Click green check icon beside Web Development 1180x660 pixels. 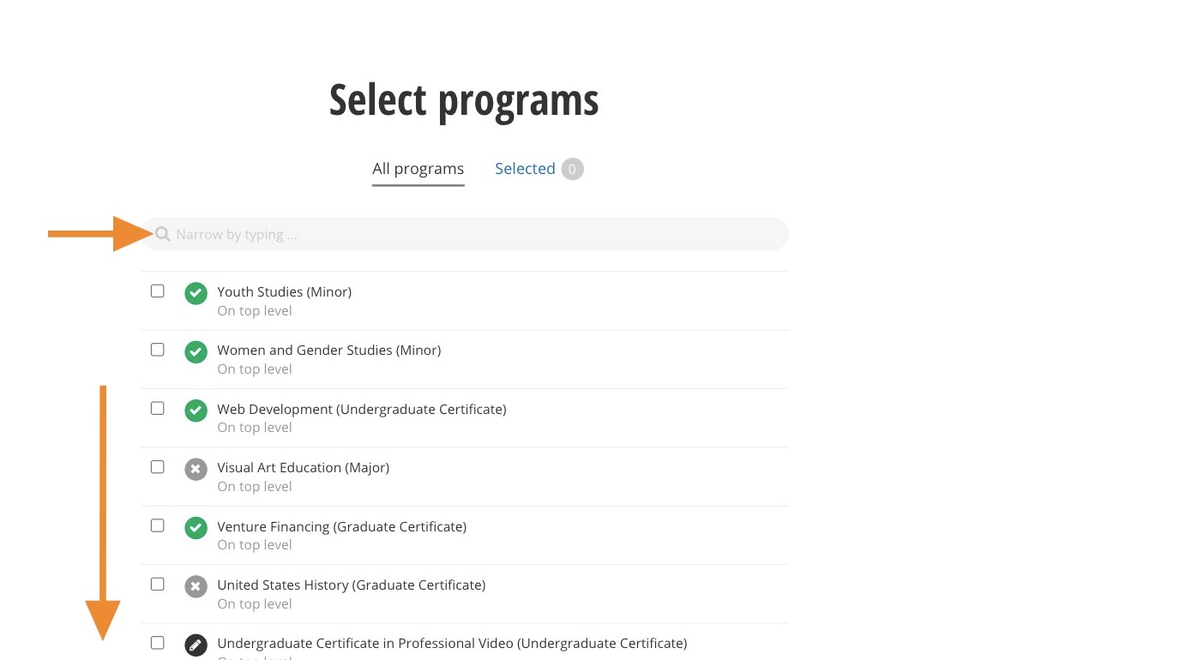coord(196,411)
